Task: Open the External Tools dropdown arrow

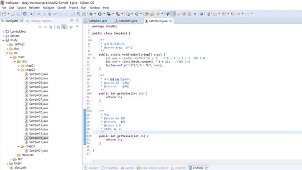Action: coord(122,14)
